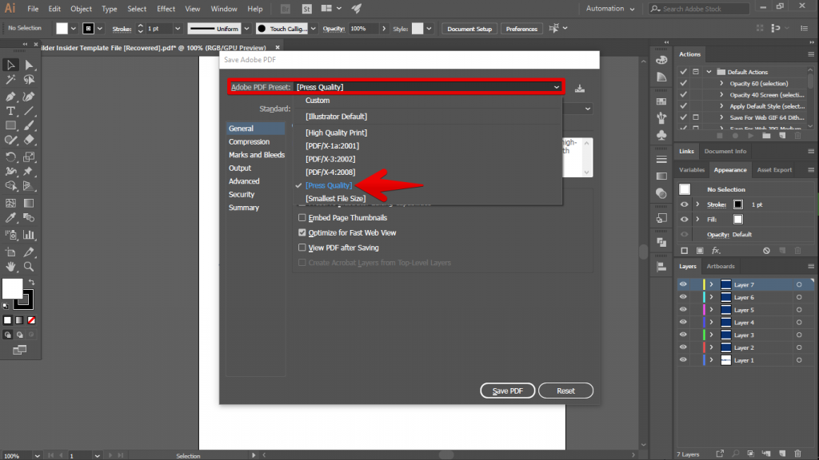Open the Window menu
Image resolution: width=819 pixels, height=460 pixels.
pyautogui.click(x=223, y=9)
